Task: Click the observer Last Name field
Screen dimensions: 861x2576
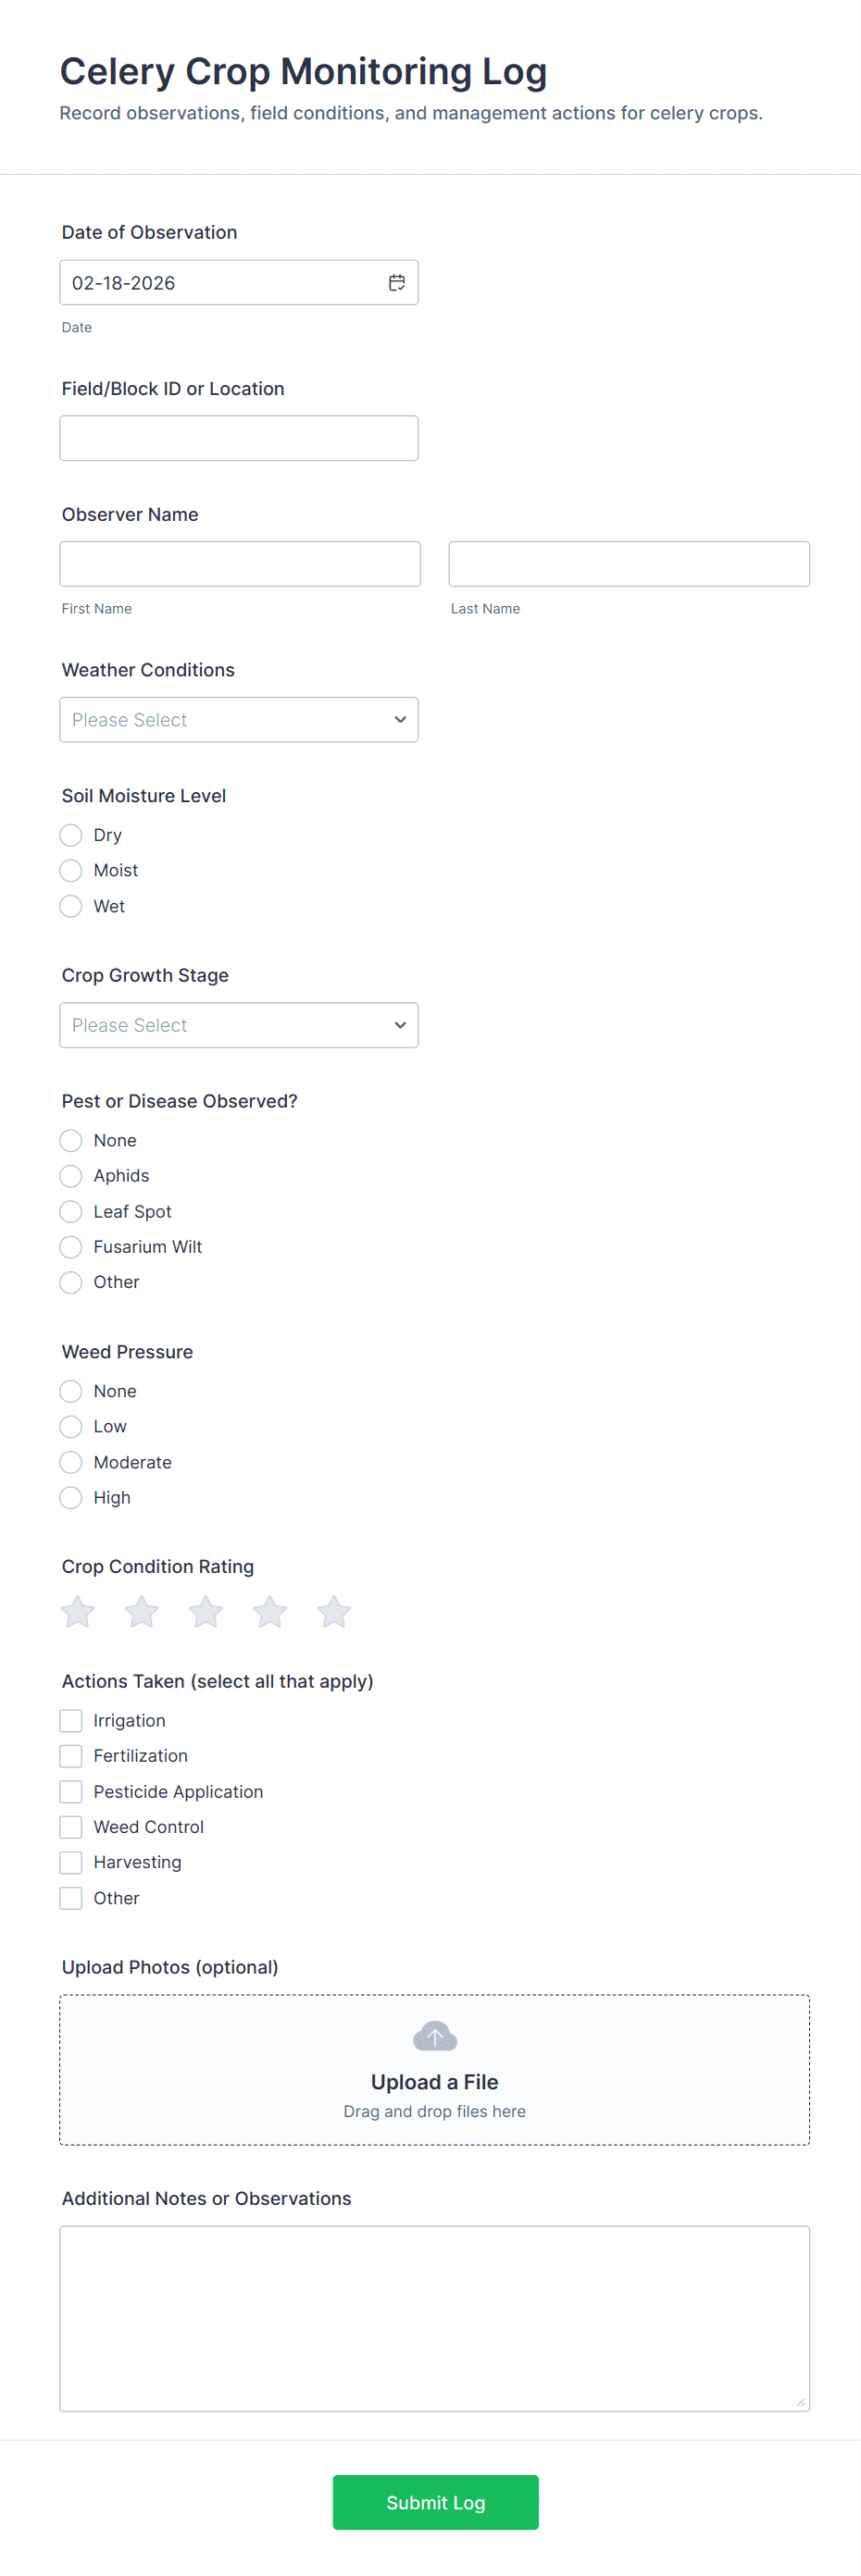Action: point(629,564)
